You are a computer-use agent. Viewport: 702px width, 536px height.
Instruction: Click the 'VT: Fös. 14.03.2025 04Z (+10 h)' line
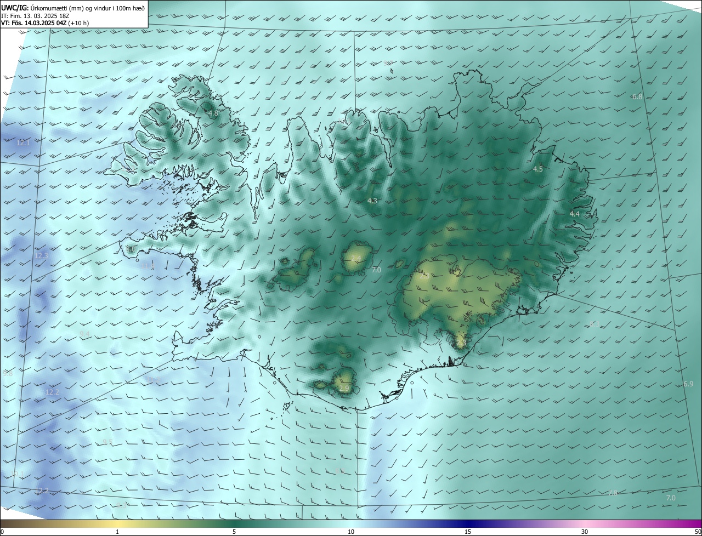[45, 22]
